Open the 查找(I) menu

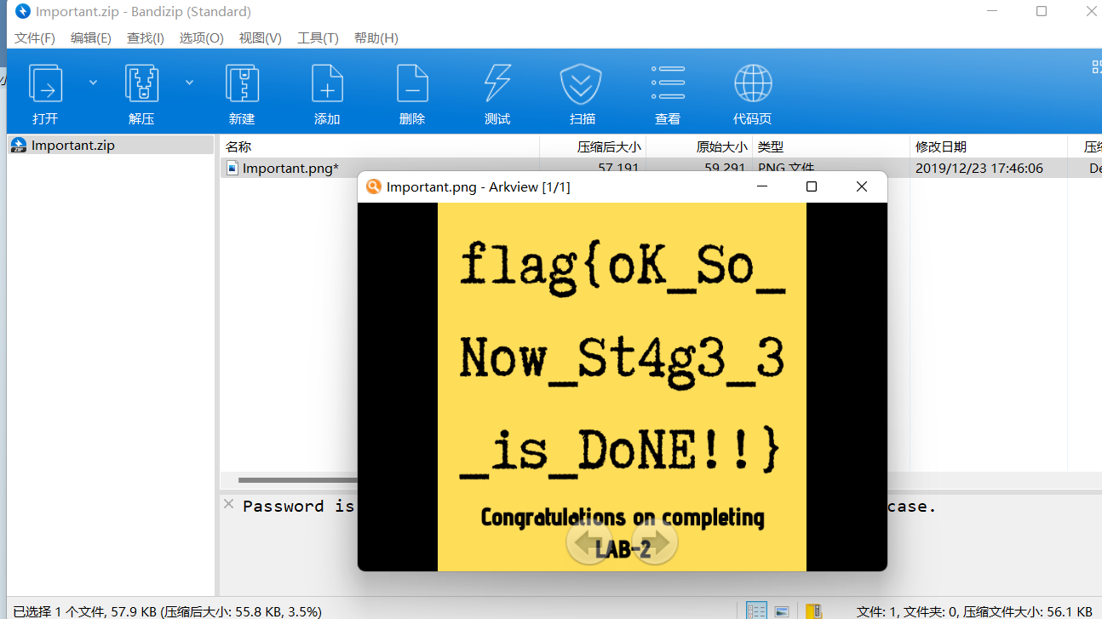[x=146, y=38]
